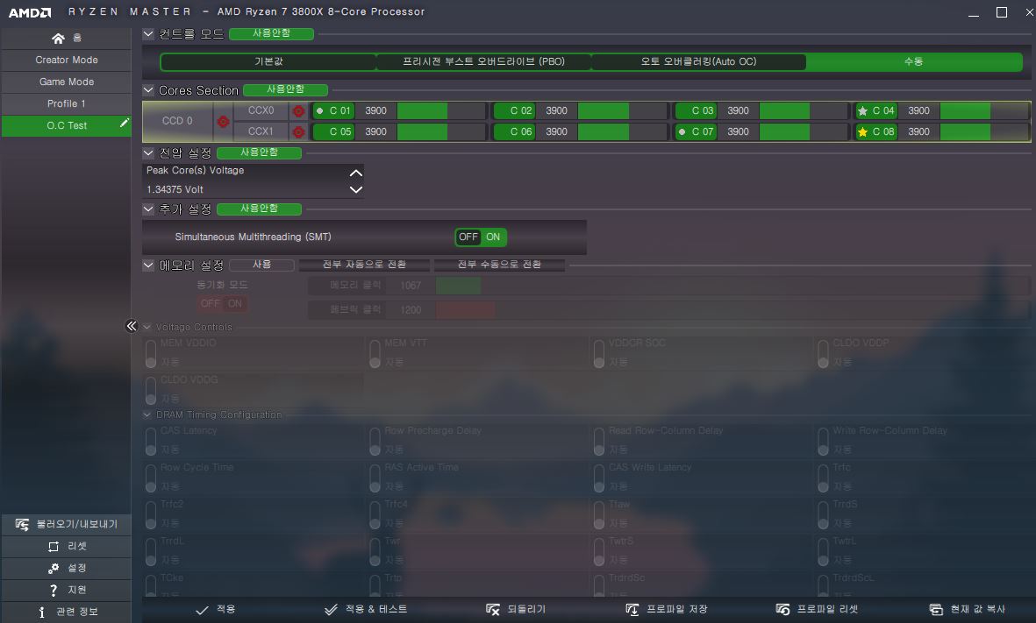Select the Manual (수동) control mode
This screenshot has width=1036, height=623.
pos(914,62)
